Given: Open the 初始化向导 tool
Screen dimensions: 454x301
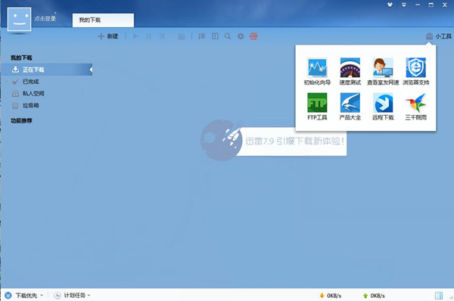Looking at the screenshot, I should click(x=317, y=72).
